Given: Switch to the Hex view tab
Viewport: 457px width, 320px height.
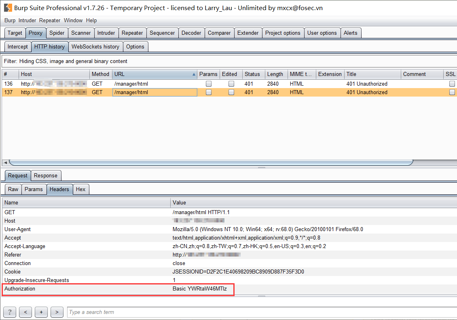Looking at the screenshot, I should click(81, 189).
